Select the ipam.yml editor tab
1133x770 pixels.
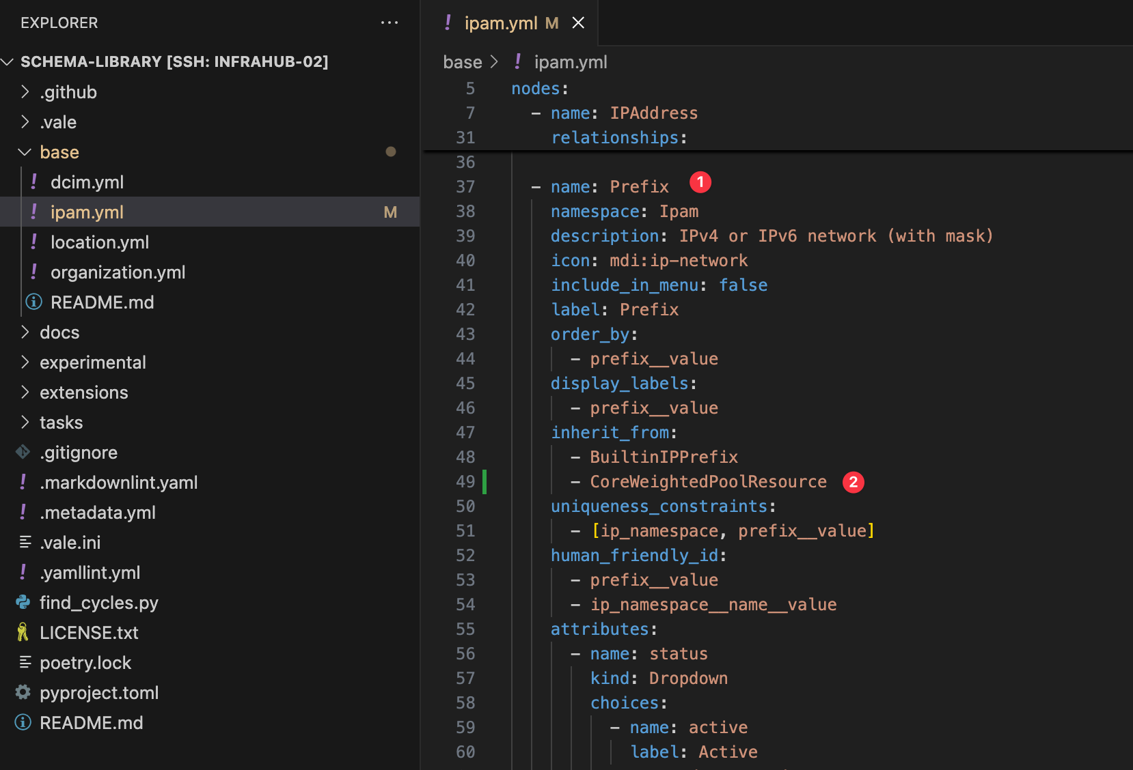[x=501, y=23]
